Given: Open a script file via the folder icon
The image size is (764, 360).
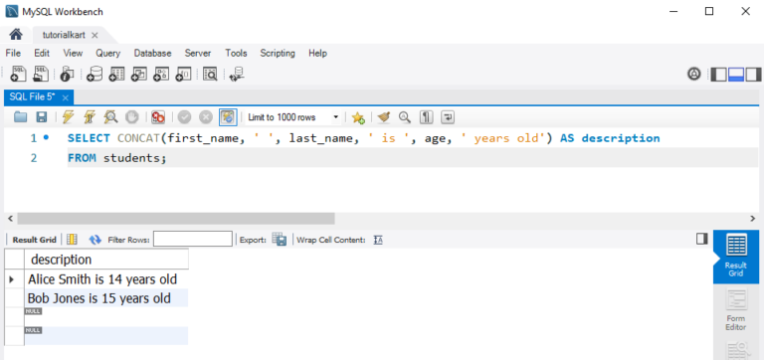Looking at the screenshot, I should [x=21, y=117].
